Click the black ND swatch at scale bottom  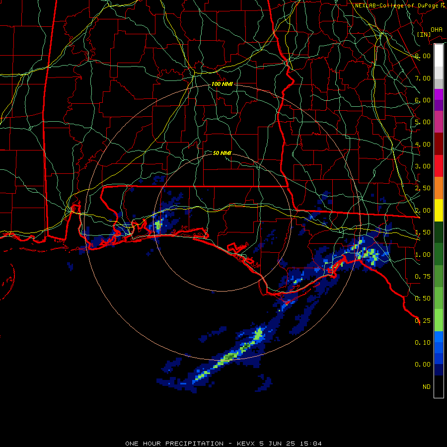[439, 386]
